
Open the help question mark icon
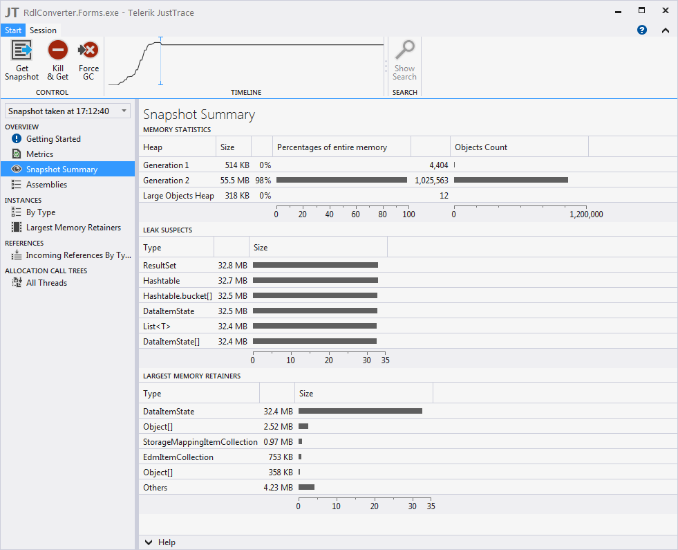[x=642, y=30]
